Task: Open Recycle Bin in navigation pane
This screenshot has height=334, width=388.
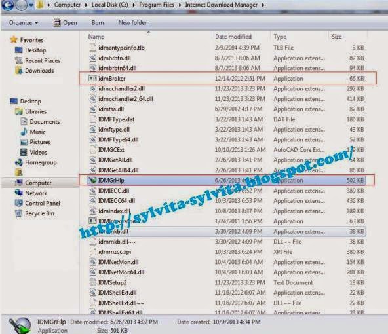Action: point(39,213)
